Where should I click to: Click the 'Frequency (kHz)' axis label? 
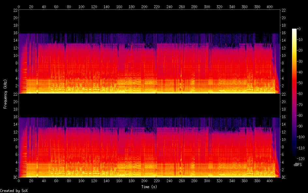[x=5, y=94]
